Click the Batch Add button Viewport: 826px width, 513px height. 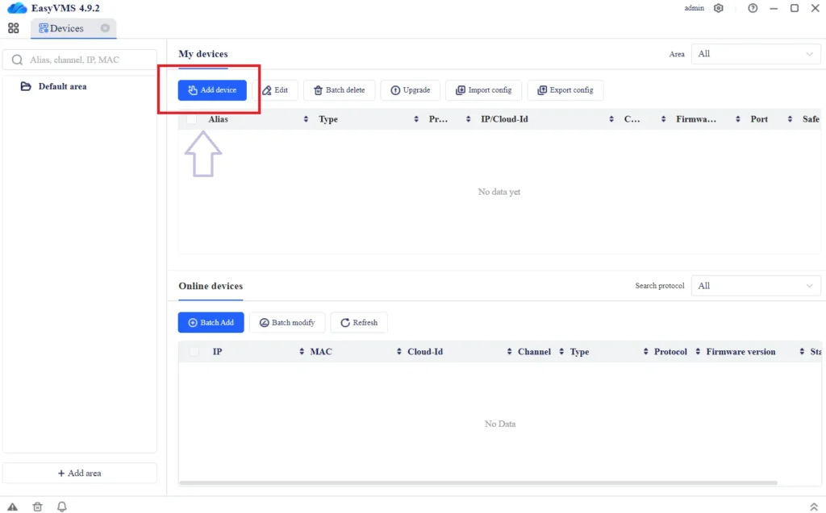(211, 323)
